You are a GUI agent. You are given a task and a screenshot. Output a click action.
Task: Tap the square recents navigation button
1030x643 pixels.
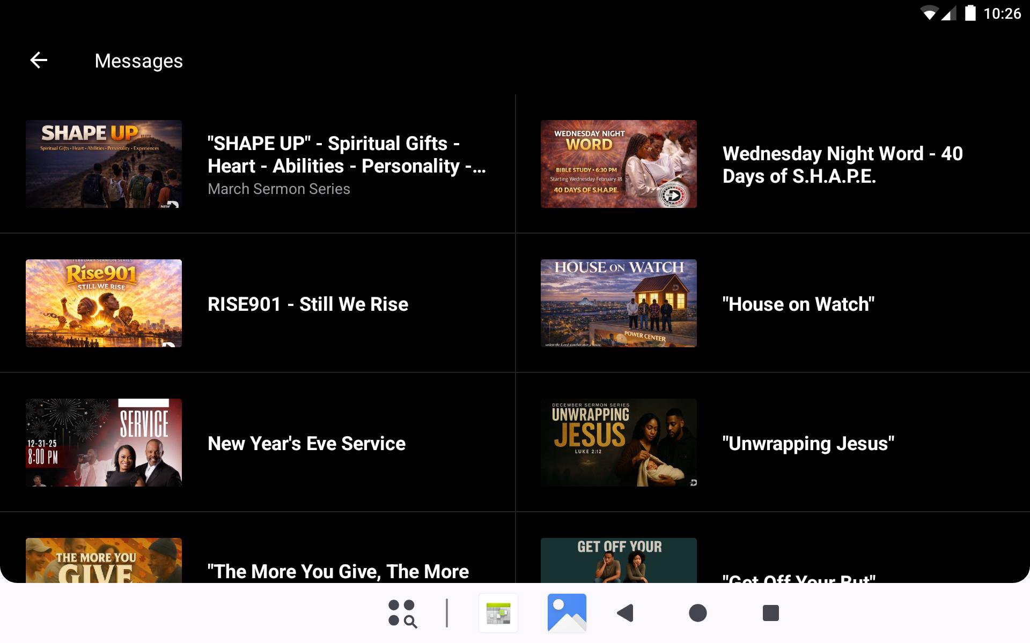point(770,613)
